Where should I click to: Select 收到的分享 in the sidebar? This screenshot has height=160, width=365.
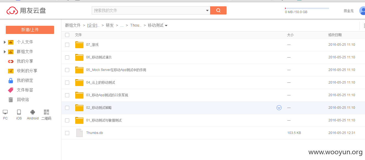[x=27, y=71]
